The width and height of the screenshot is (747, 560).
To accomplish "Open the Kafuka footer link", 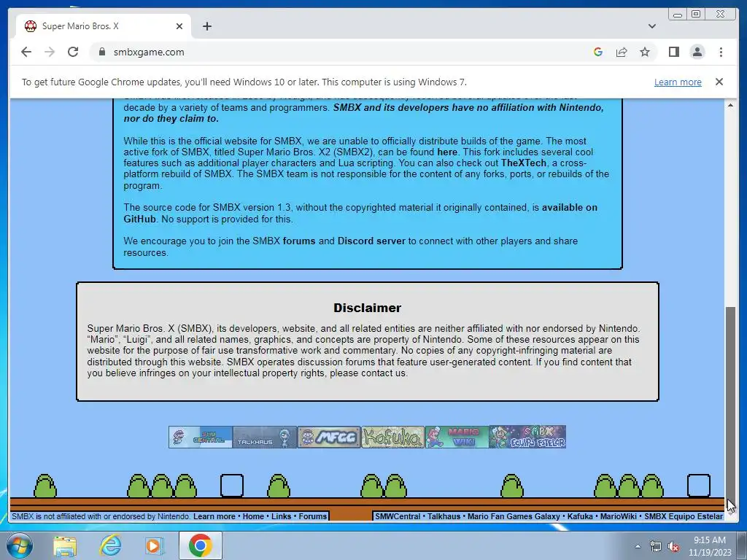I will [x=580, y=516].
